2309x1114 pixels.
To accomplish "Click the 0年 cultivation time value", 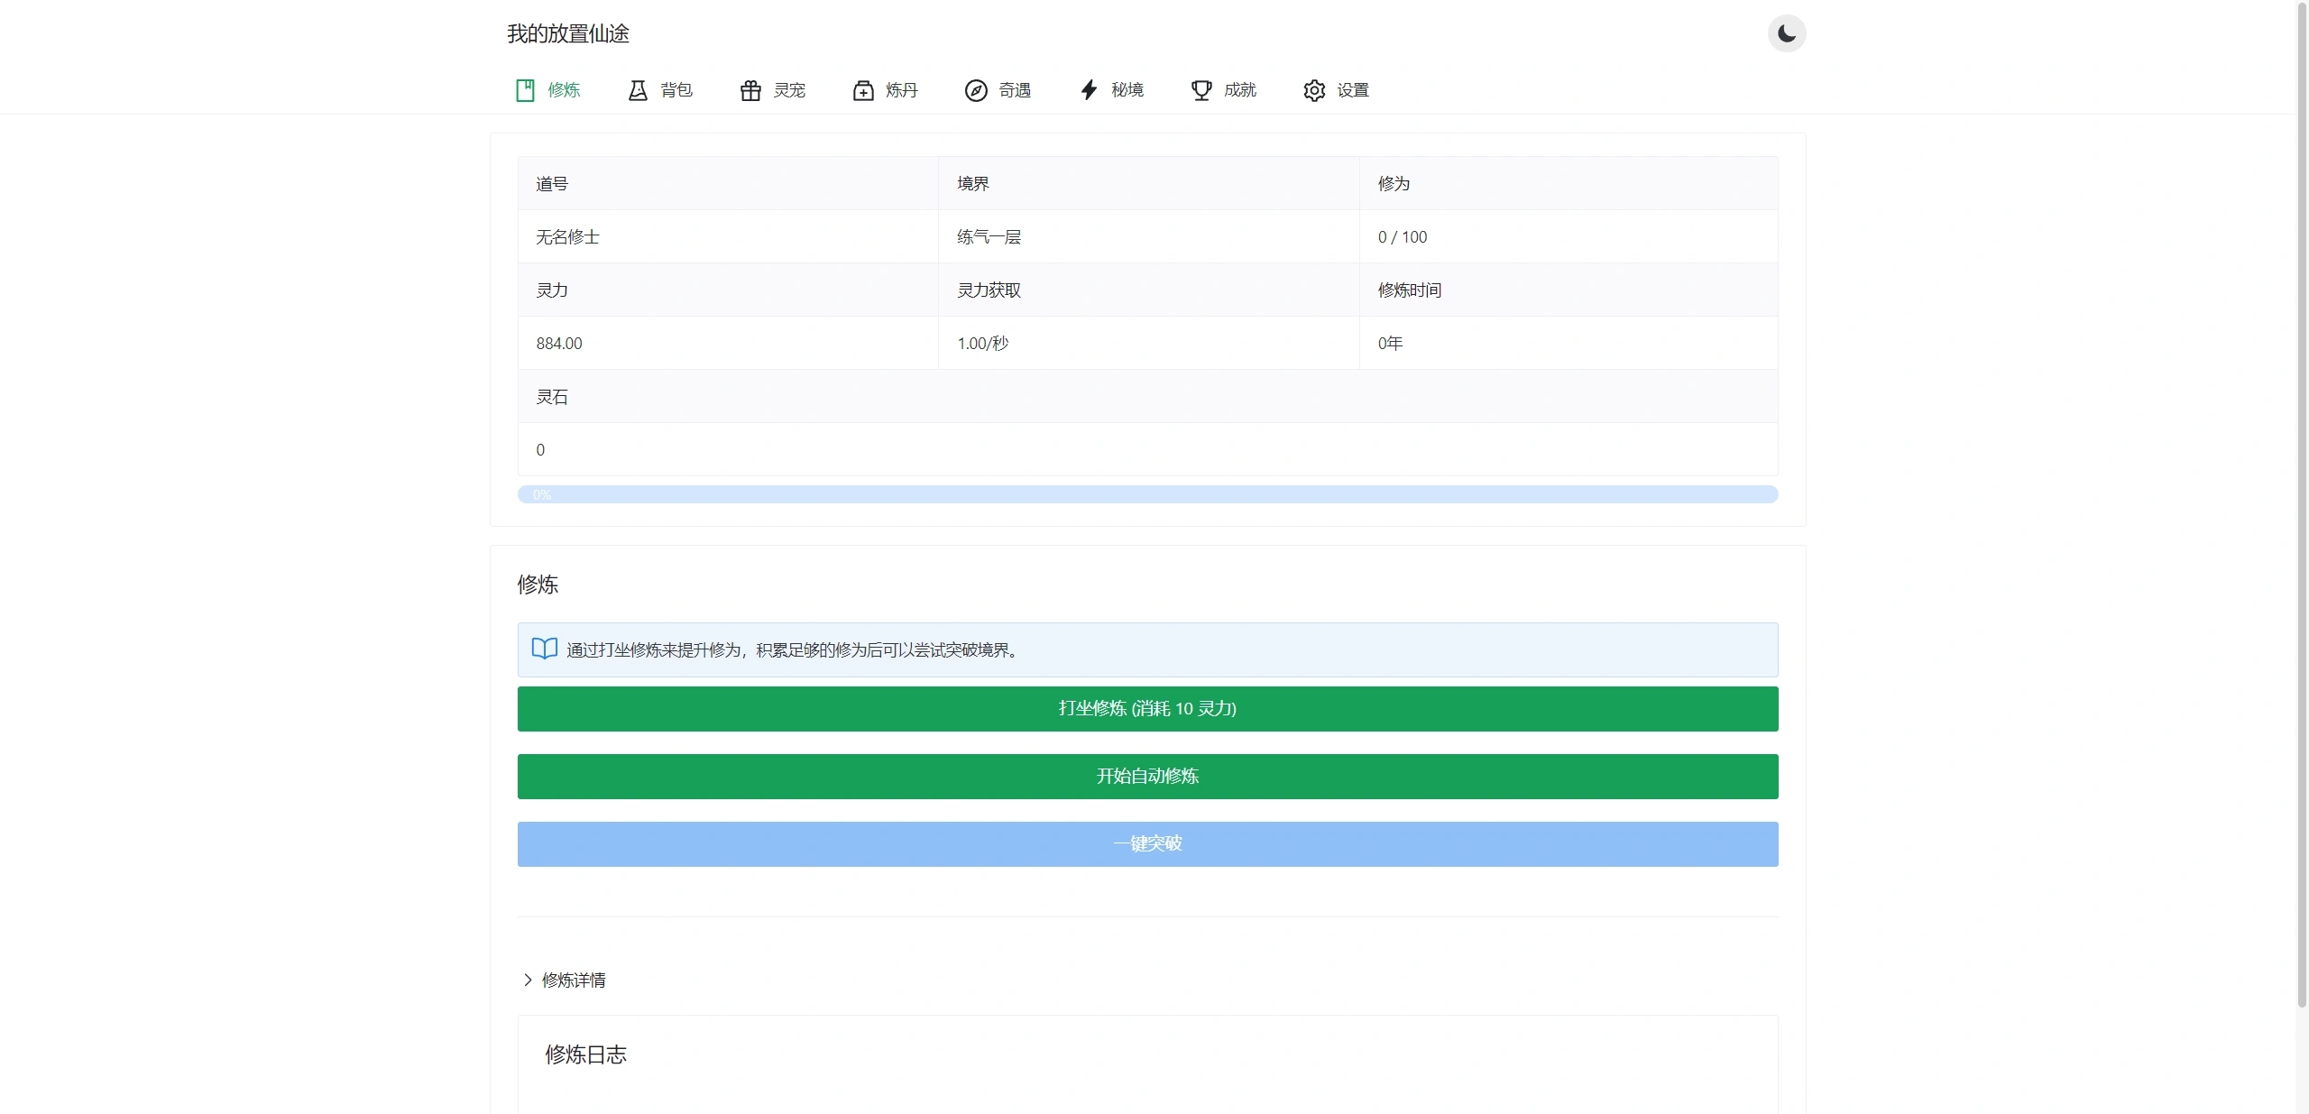I will click(1390, 344).
